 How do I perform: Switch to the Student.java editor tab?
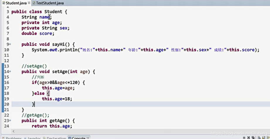click(x=16, y=3)
